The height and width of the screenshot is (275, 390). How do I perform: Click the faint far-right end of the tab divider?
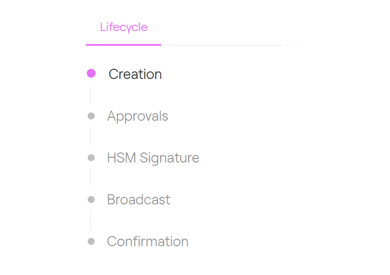(x=295, y=46)
